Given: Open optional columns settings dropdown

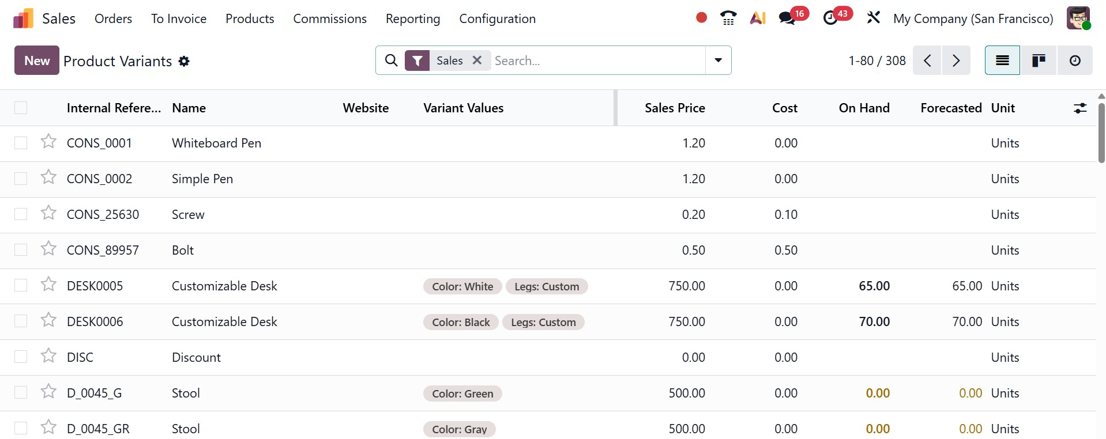Looking at the screenshot, I should 1080,108.
